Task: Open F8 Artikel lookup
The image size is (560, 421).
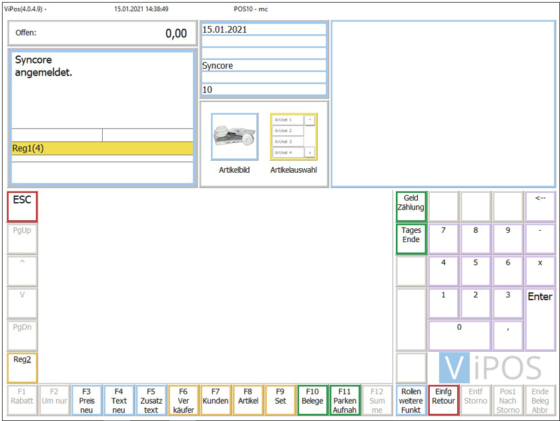Action: tap(248, 400)
